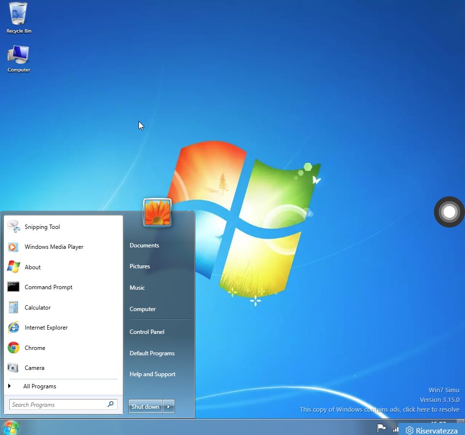Click the user account flower picture

pyautogui.click(x=157, y=213)
